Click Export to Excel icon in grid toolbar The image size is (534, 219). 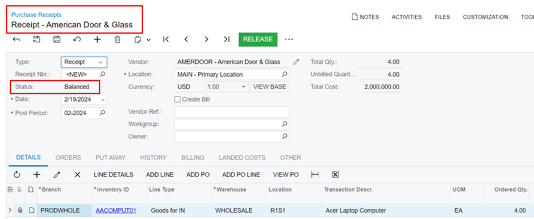tap(335, 175)
